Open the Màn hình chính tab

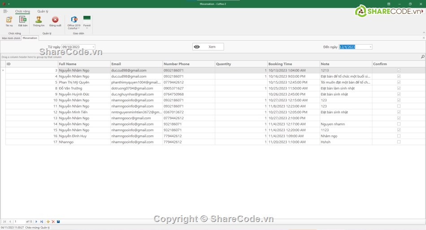coord(11,38)
